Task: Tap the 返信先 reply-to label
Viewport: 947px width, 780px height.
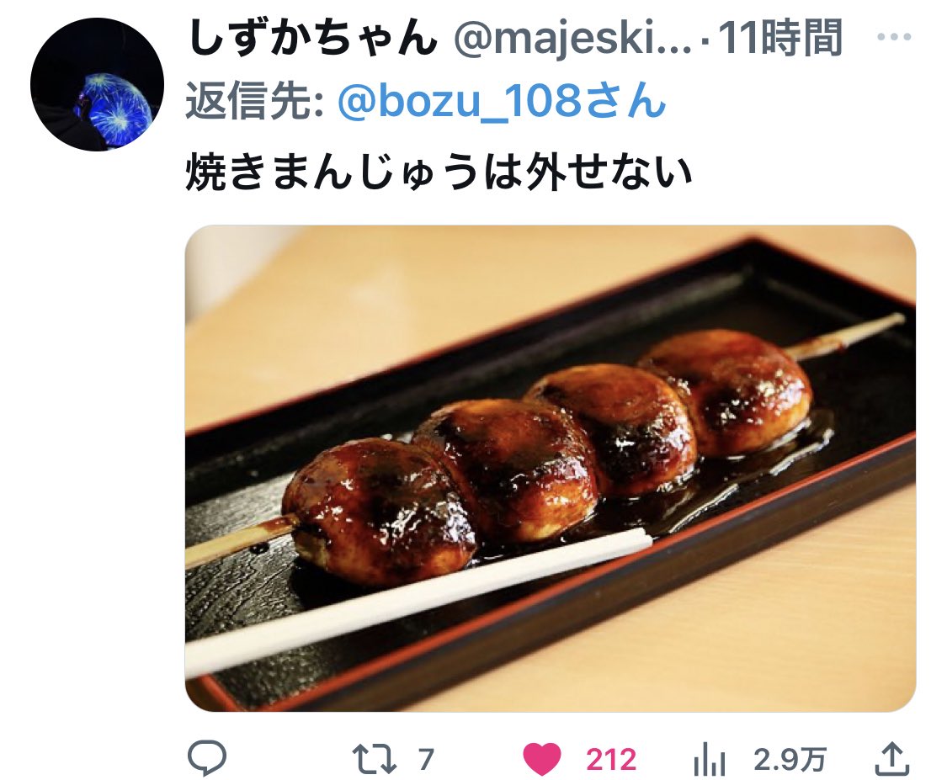Action: (x=254, y=101)
